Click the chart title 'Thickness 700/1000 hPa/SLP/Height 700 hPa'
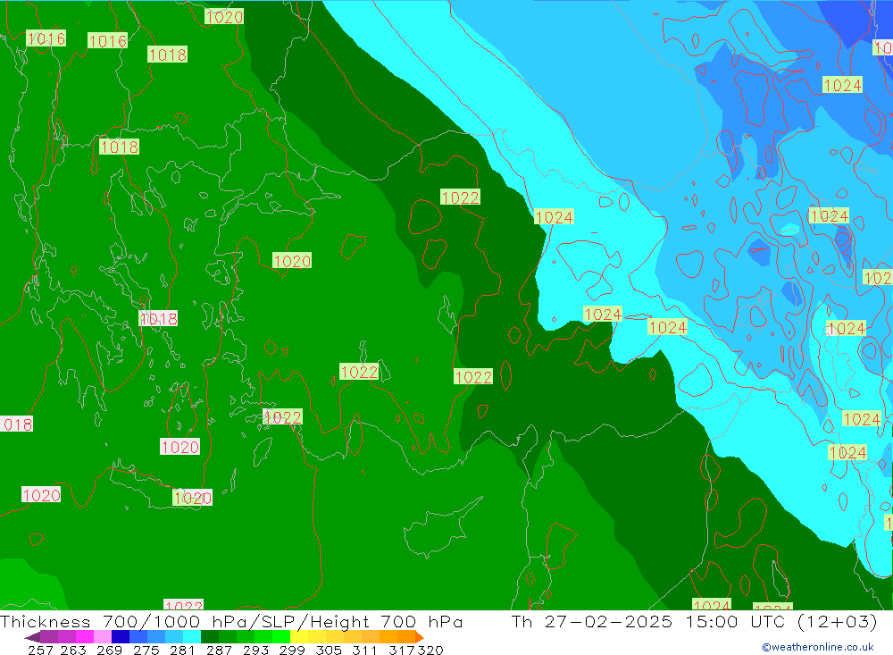Image resolution: width=893 pixels, height=655 pixels. 231,621
